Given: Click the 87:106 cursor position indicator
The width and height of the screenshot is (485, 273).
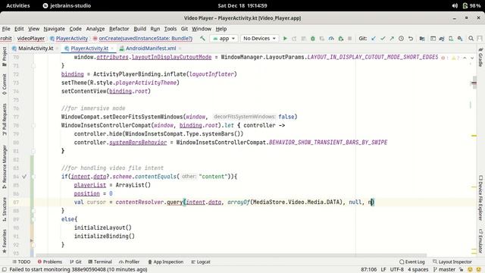Looking at the screenshot, I should 369,270.
